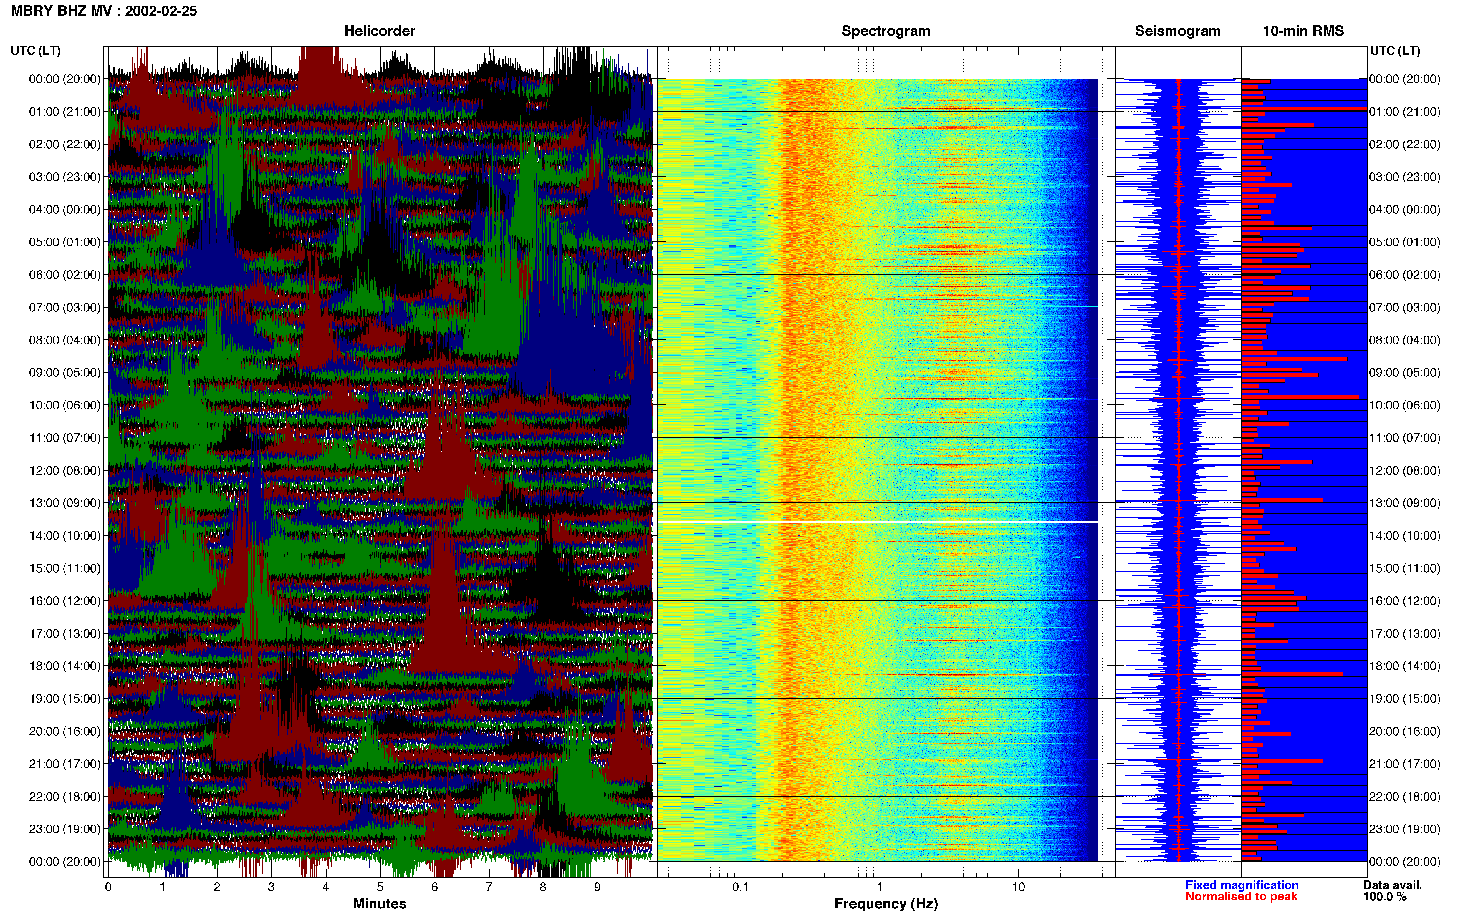Screen dimensions: 1478x924
Task: Click the "0.1" frequency tick label
Action: pyautogui.click(x=740, y=887)
